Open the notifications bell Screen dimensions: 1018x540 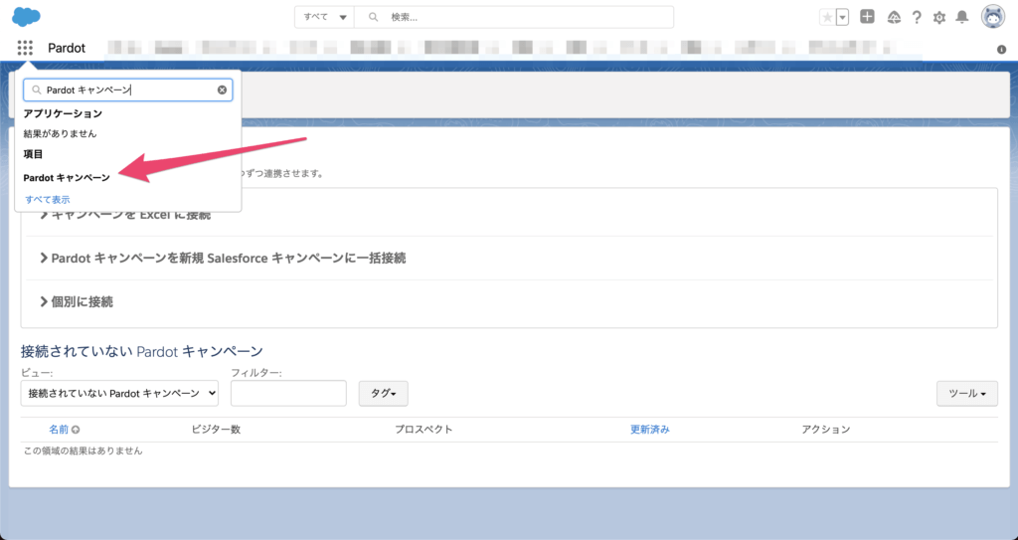pos(962,18)
